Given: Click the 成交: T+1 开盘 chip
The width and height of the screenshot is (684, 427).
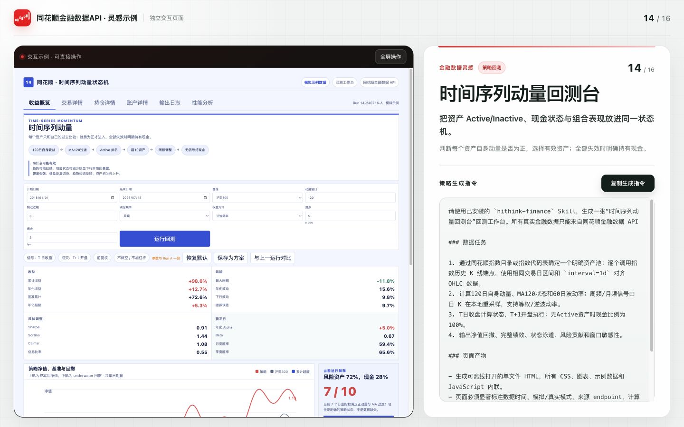Looking at the screenshot, I should [75, 258].
